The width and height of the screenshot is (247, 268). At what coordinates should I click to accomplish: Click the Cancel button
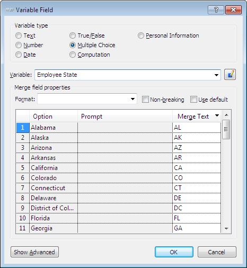217,252
